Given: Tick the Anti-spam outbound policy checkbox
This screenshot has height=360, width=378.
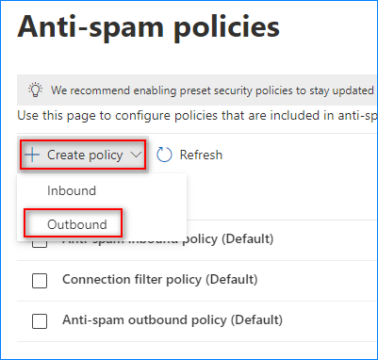Looking at the screenshot, I should tap(40, 321).
